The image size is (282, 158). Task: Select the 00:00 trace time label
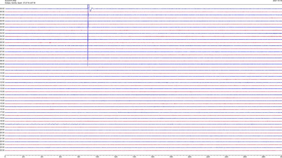2,8
